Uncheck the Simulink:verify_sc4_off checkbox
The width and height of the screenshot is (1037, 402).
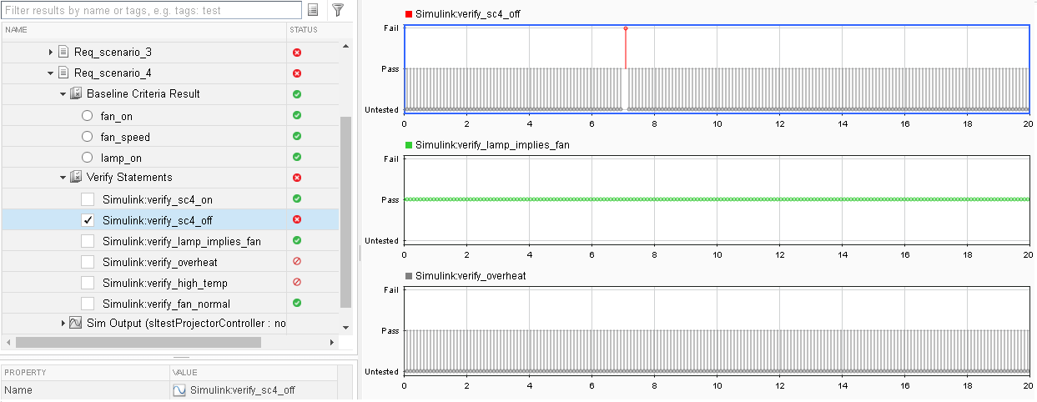point(88,220)
